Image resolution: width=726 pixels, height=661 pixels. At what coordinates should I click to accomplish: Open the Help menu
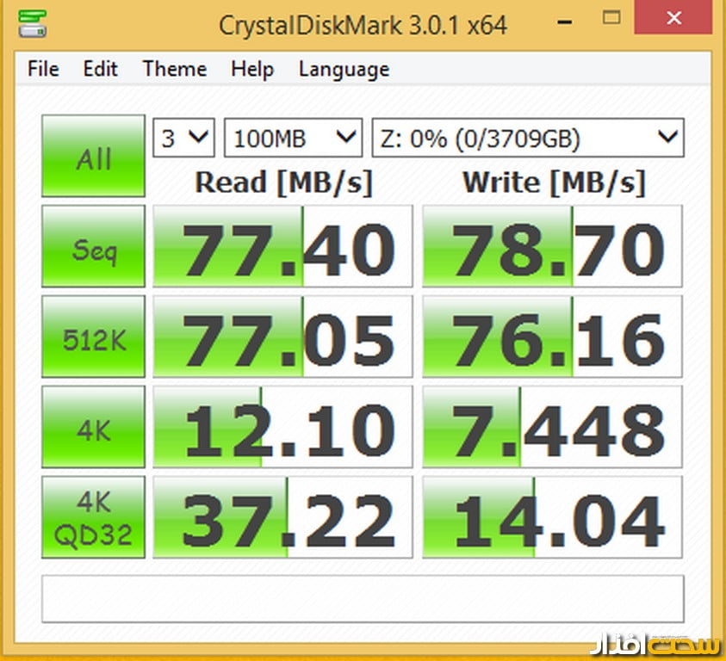tap(251, 70)
